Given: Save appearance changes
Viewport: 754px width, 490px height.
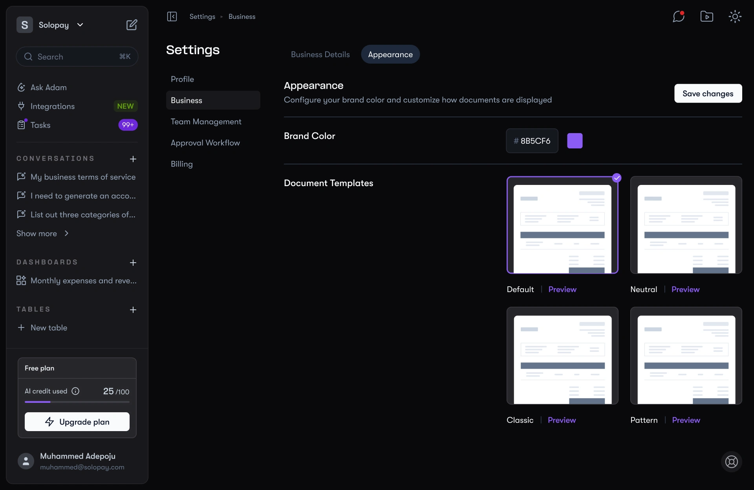Looking at the screenshot, I should 708,93.
